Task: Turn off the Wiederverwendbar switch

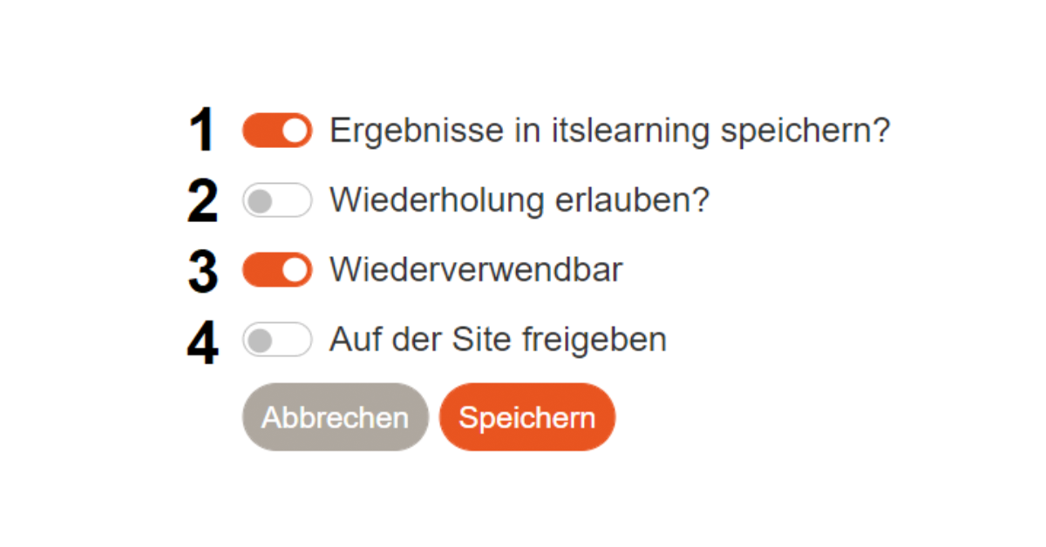Action: click(x=276, y=270)
